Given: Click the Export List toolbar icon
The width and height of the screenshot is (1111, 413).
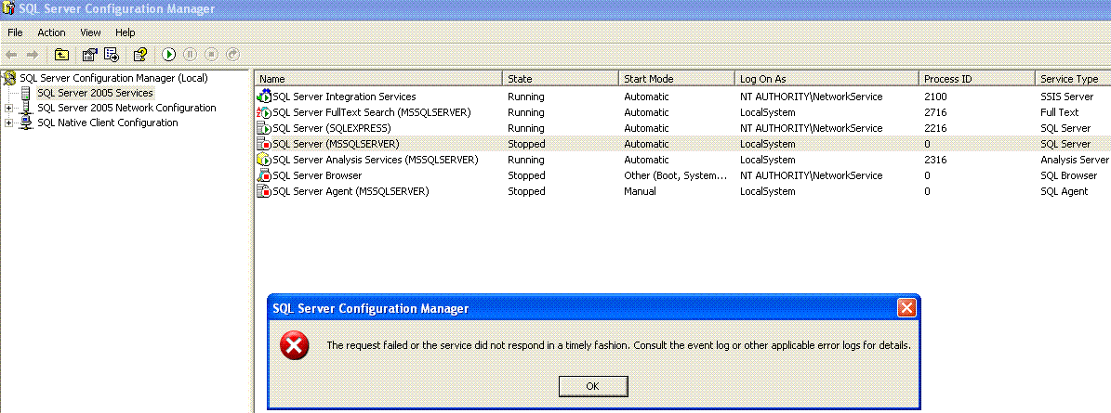Looking at the screenshot, I should [x=112, y=55].
